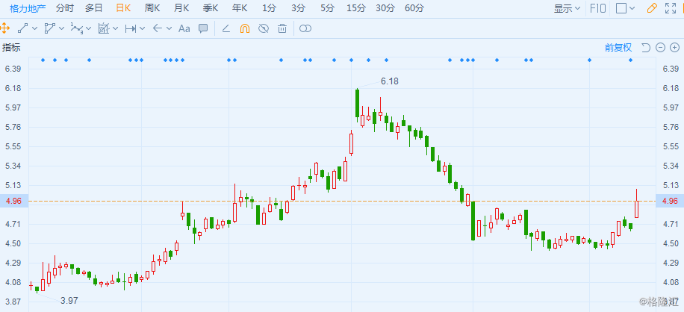Switch to the 周K tab
Screen dimensions: 684x312
coord(152,8)
